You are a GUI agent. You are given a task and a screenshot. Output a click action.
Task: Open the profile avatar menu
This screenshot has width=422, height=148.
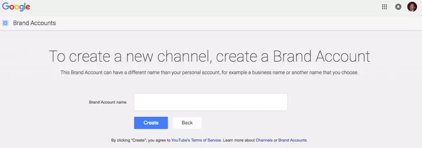tap(412, 7)
